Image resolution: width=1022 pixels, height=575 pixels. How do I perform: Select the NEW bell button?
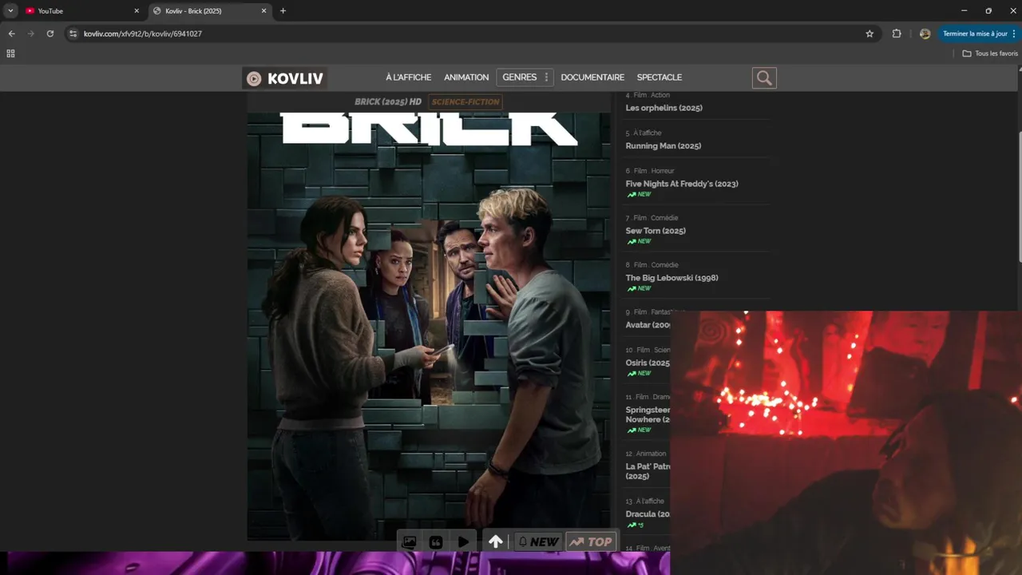538,541
